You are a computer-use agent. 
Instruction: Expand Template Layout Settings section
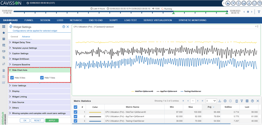tap(39, 48)
